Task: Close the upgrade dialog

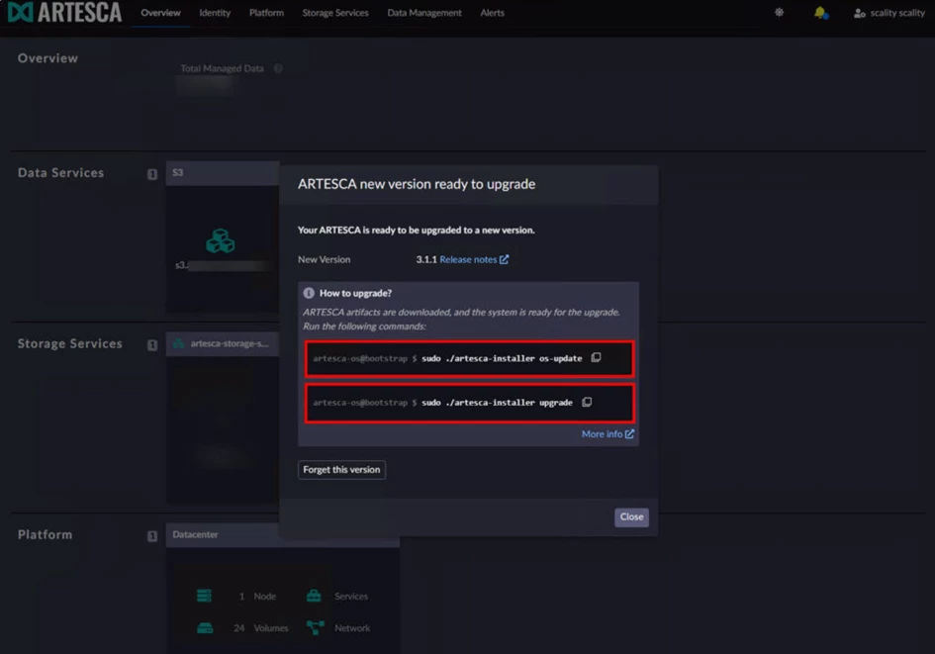Action: [631, 516]
